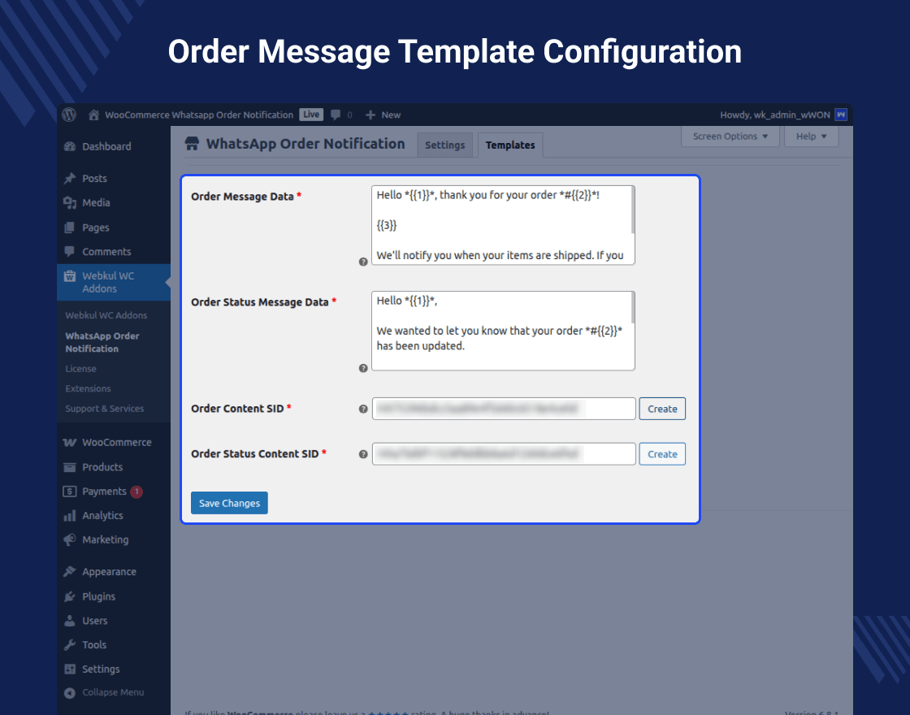Image resolution: width=910 pixels, height=715 pixels.
Task: Open the License submenu item
Action: coord(80,369)
